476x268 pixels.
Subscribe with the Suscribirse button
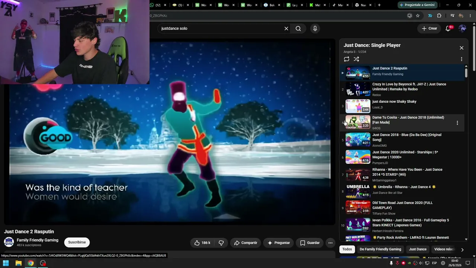tap(77, 242)
